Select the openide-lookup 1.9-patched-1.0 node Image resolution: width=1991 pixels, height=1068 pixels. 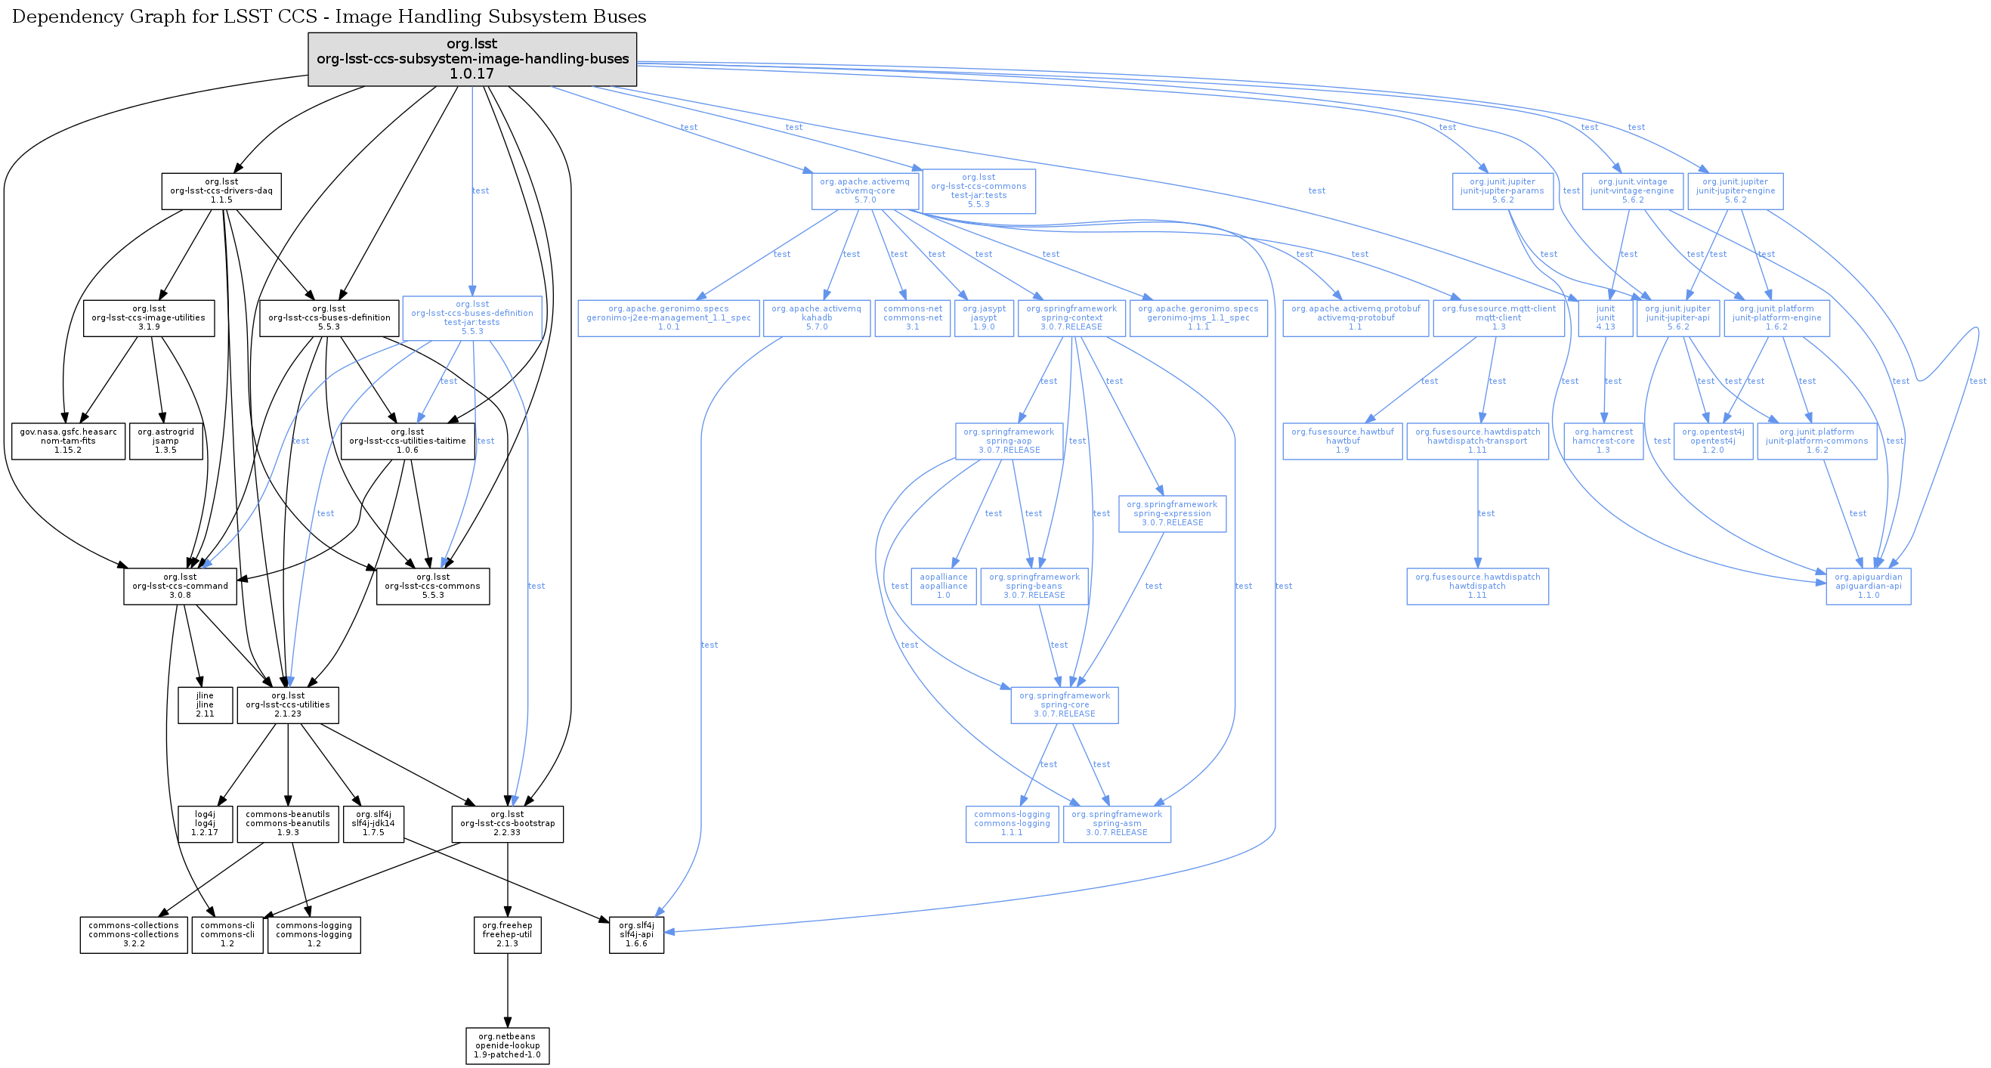pyautogui.click(x=507, y=1045)
